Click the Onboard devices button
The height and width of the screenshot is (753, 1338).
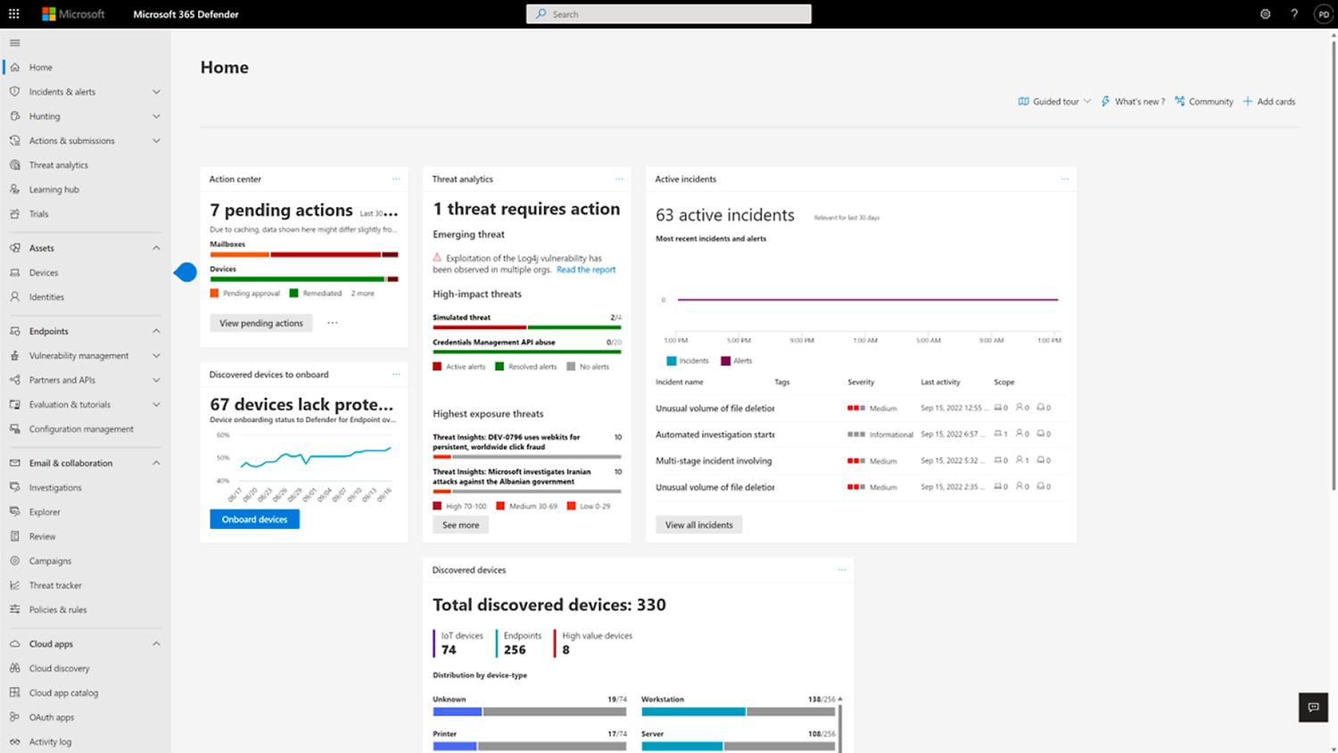[x=255, y=519]
